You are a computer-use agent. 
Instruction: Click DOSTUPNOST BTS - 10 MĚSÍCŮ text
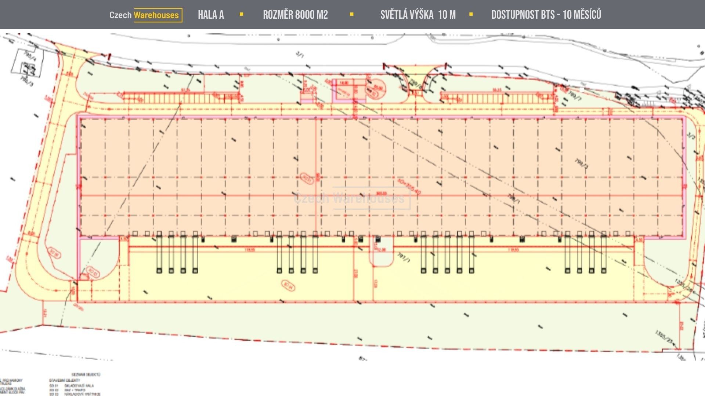[546, 15]
